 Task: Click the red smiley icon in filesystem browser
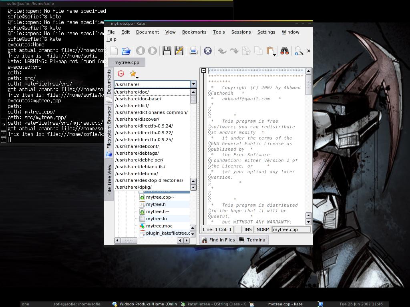[x=121, y=74]
